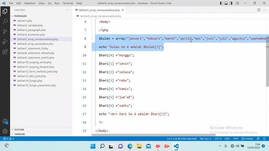Image resolution: width=269 pixels, height=151 pixels.
Task: Open the Search view in activity bar
Action: click(5, 21)
